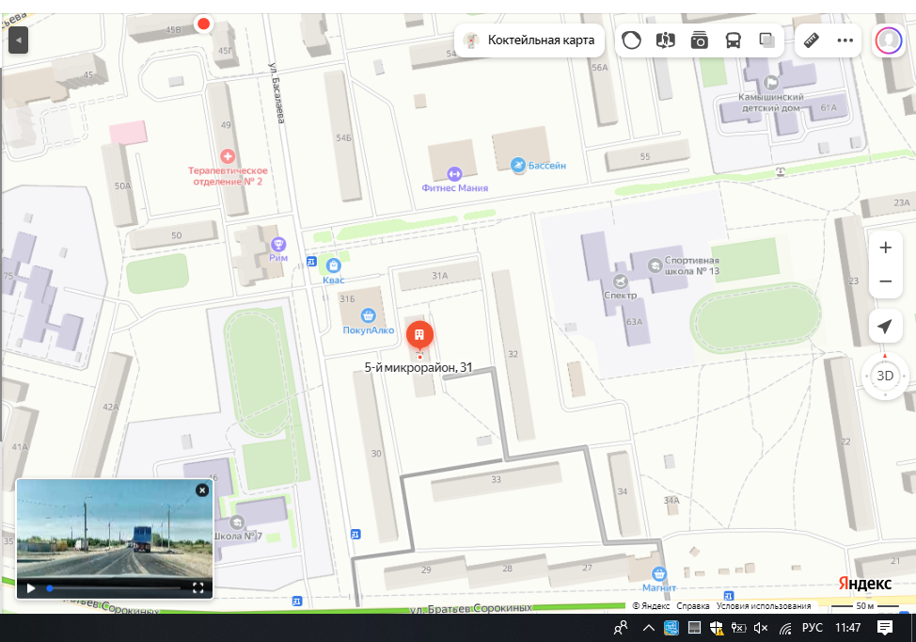Viewport: 916px width, 642px height.
Task: Zoom in with the plus button
Action: click(885, 249)
